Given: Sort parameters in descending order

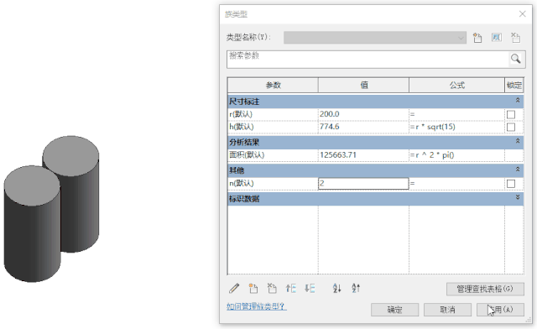Looking at the screenshot, I should coord(356,289).
